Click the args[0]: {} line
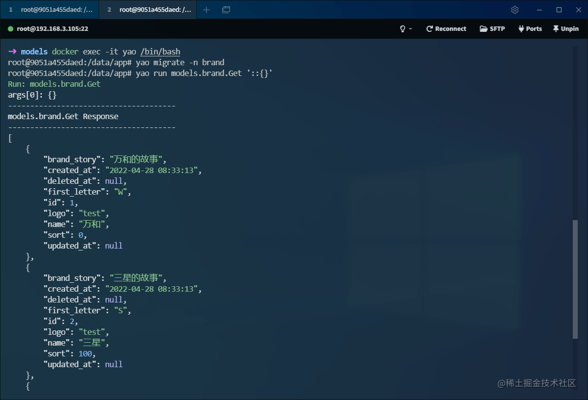588x400 pixels. coord(32,95)
